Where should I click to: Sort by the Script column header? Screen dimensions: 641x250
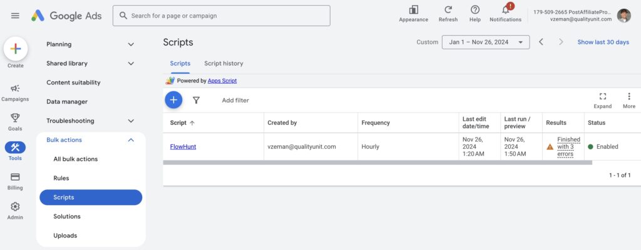click(182, 122)
